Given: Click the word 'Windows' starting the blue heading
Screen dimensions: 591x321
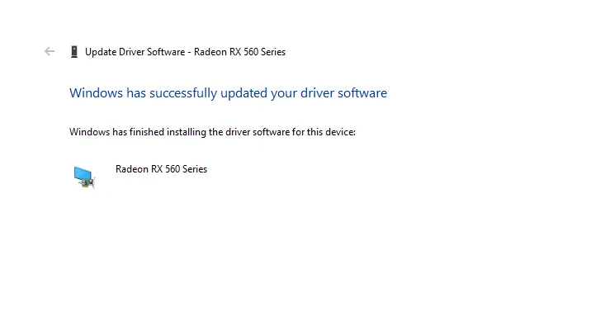Looking at the screenshot, I should point(96,93).
